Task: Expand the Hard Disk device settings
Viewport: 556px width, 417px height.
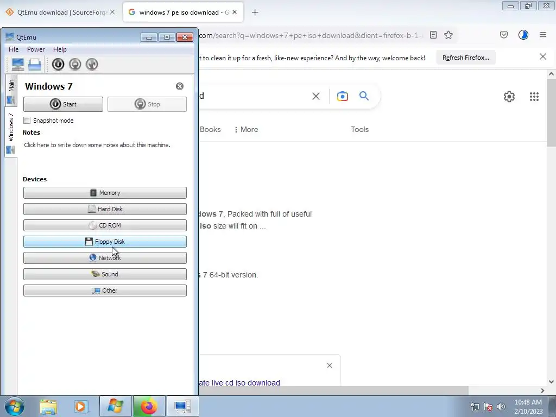Action: tap(105, 209)
